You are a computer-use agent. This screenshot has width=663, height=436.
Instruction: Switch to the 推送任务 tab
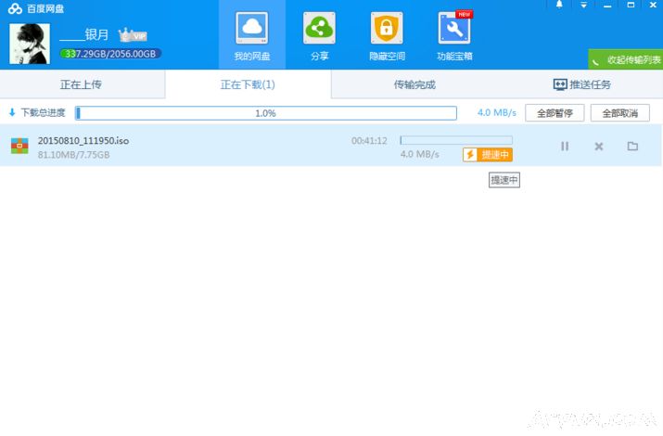(581, 84)
